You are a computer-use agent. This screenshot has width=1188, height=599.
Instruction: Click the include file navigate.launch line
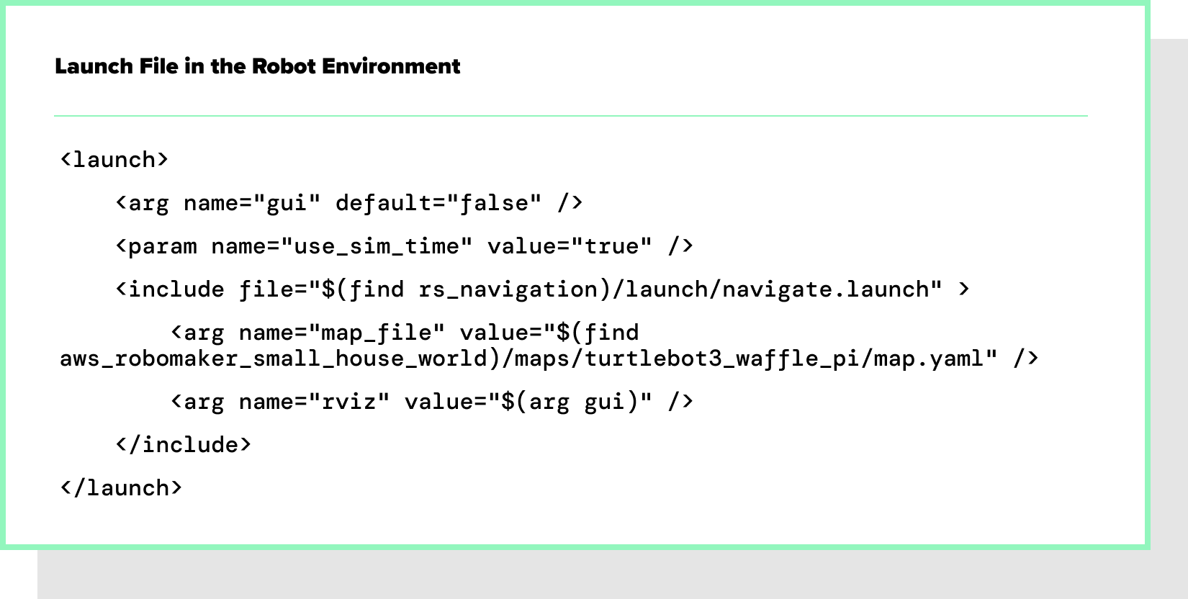pos(543,289)
